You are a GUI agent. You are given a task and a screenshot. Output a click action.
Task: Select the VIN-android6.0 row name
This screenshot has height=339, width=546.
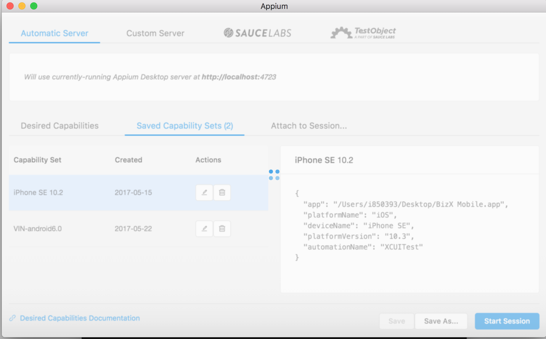pyautogui.click(x=38, y=229)
